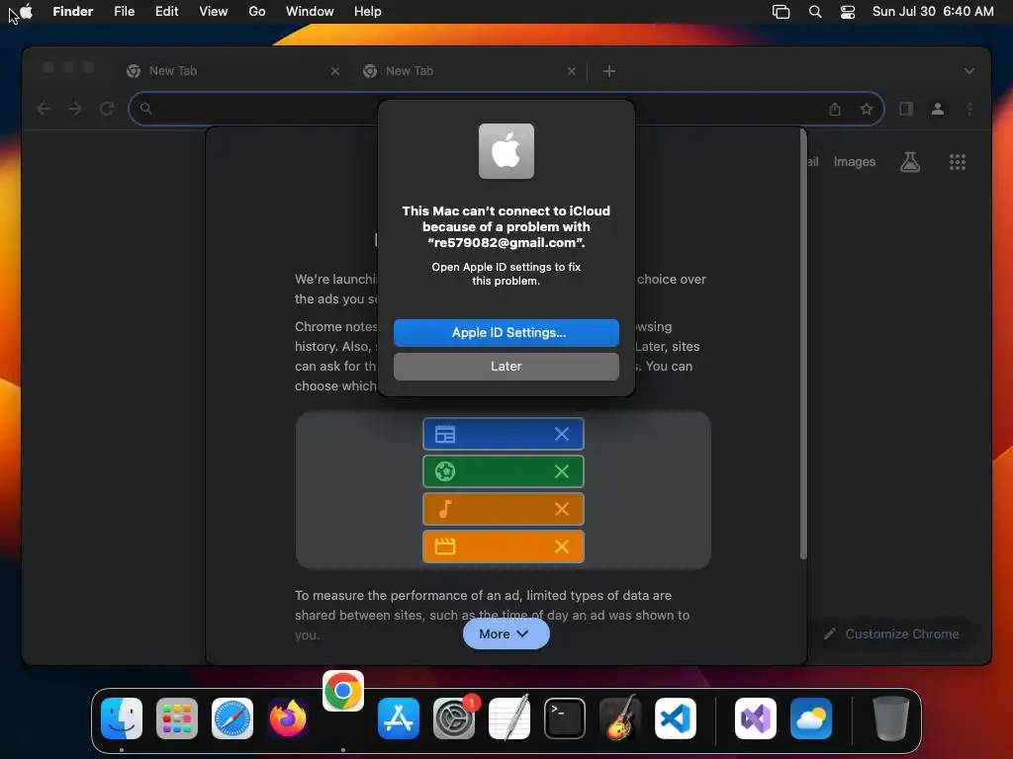This screenshot has height=759, width=1013.
Task: Click the date and time in menu bar
Action: (x=932, y=11)
